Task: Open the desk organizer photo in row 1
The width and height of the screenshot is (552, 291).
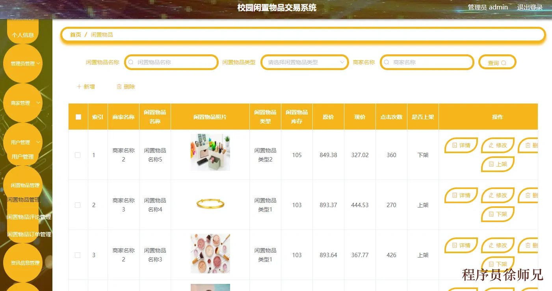Action: click(210, 152)
